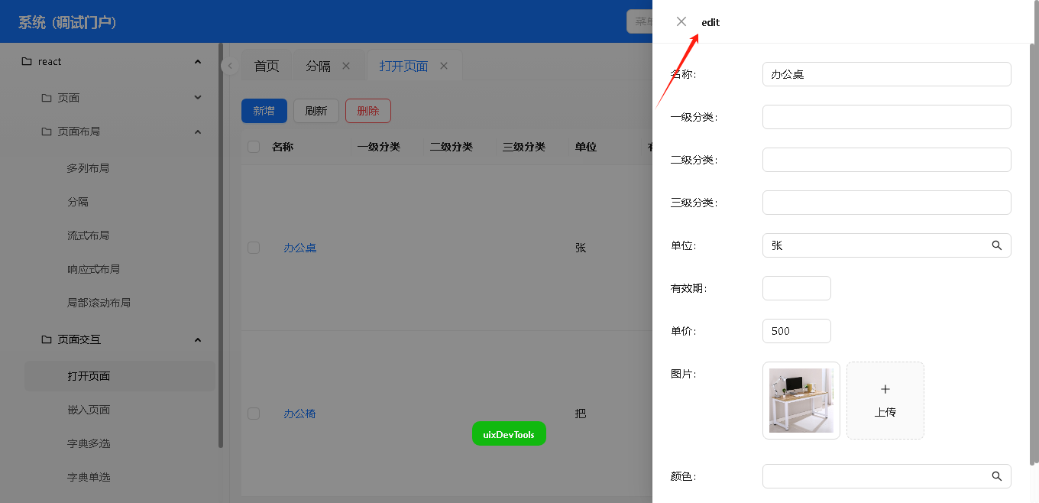Click the plus upload icon for 图片
Viewport: 1039px width, 503px height.
click(885, 389)
